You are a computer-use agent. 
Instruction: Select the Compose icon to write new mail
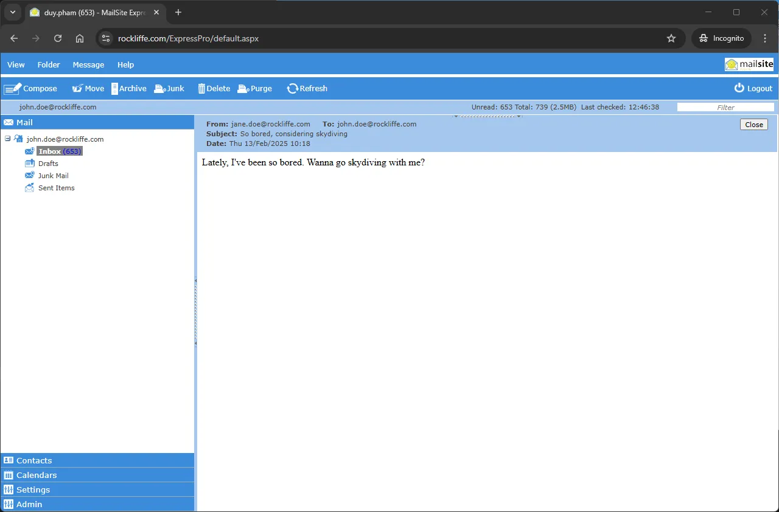(12, 88)
